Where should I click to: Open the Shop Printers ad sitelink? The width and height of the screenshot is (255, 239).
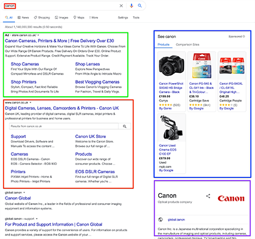(x=23, y=82)
